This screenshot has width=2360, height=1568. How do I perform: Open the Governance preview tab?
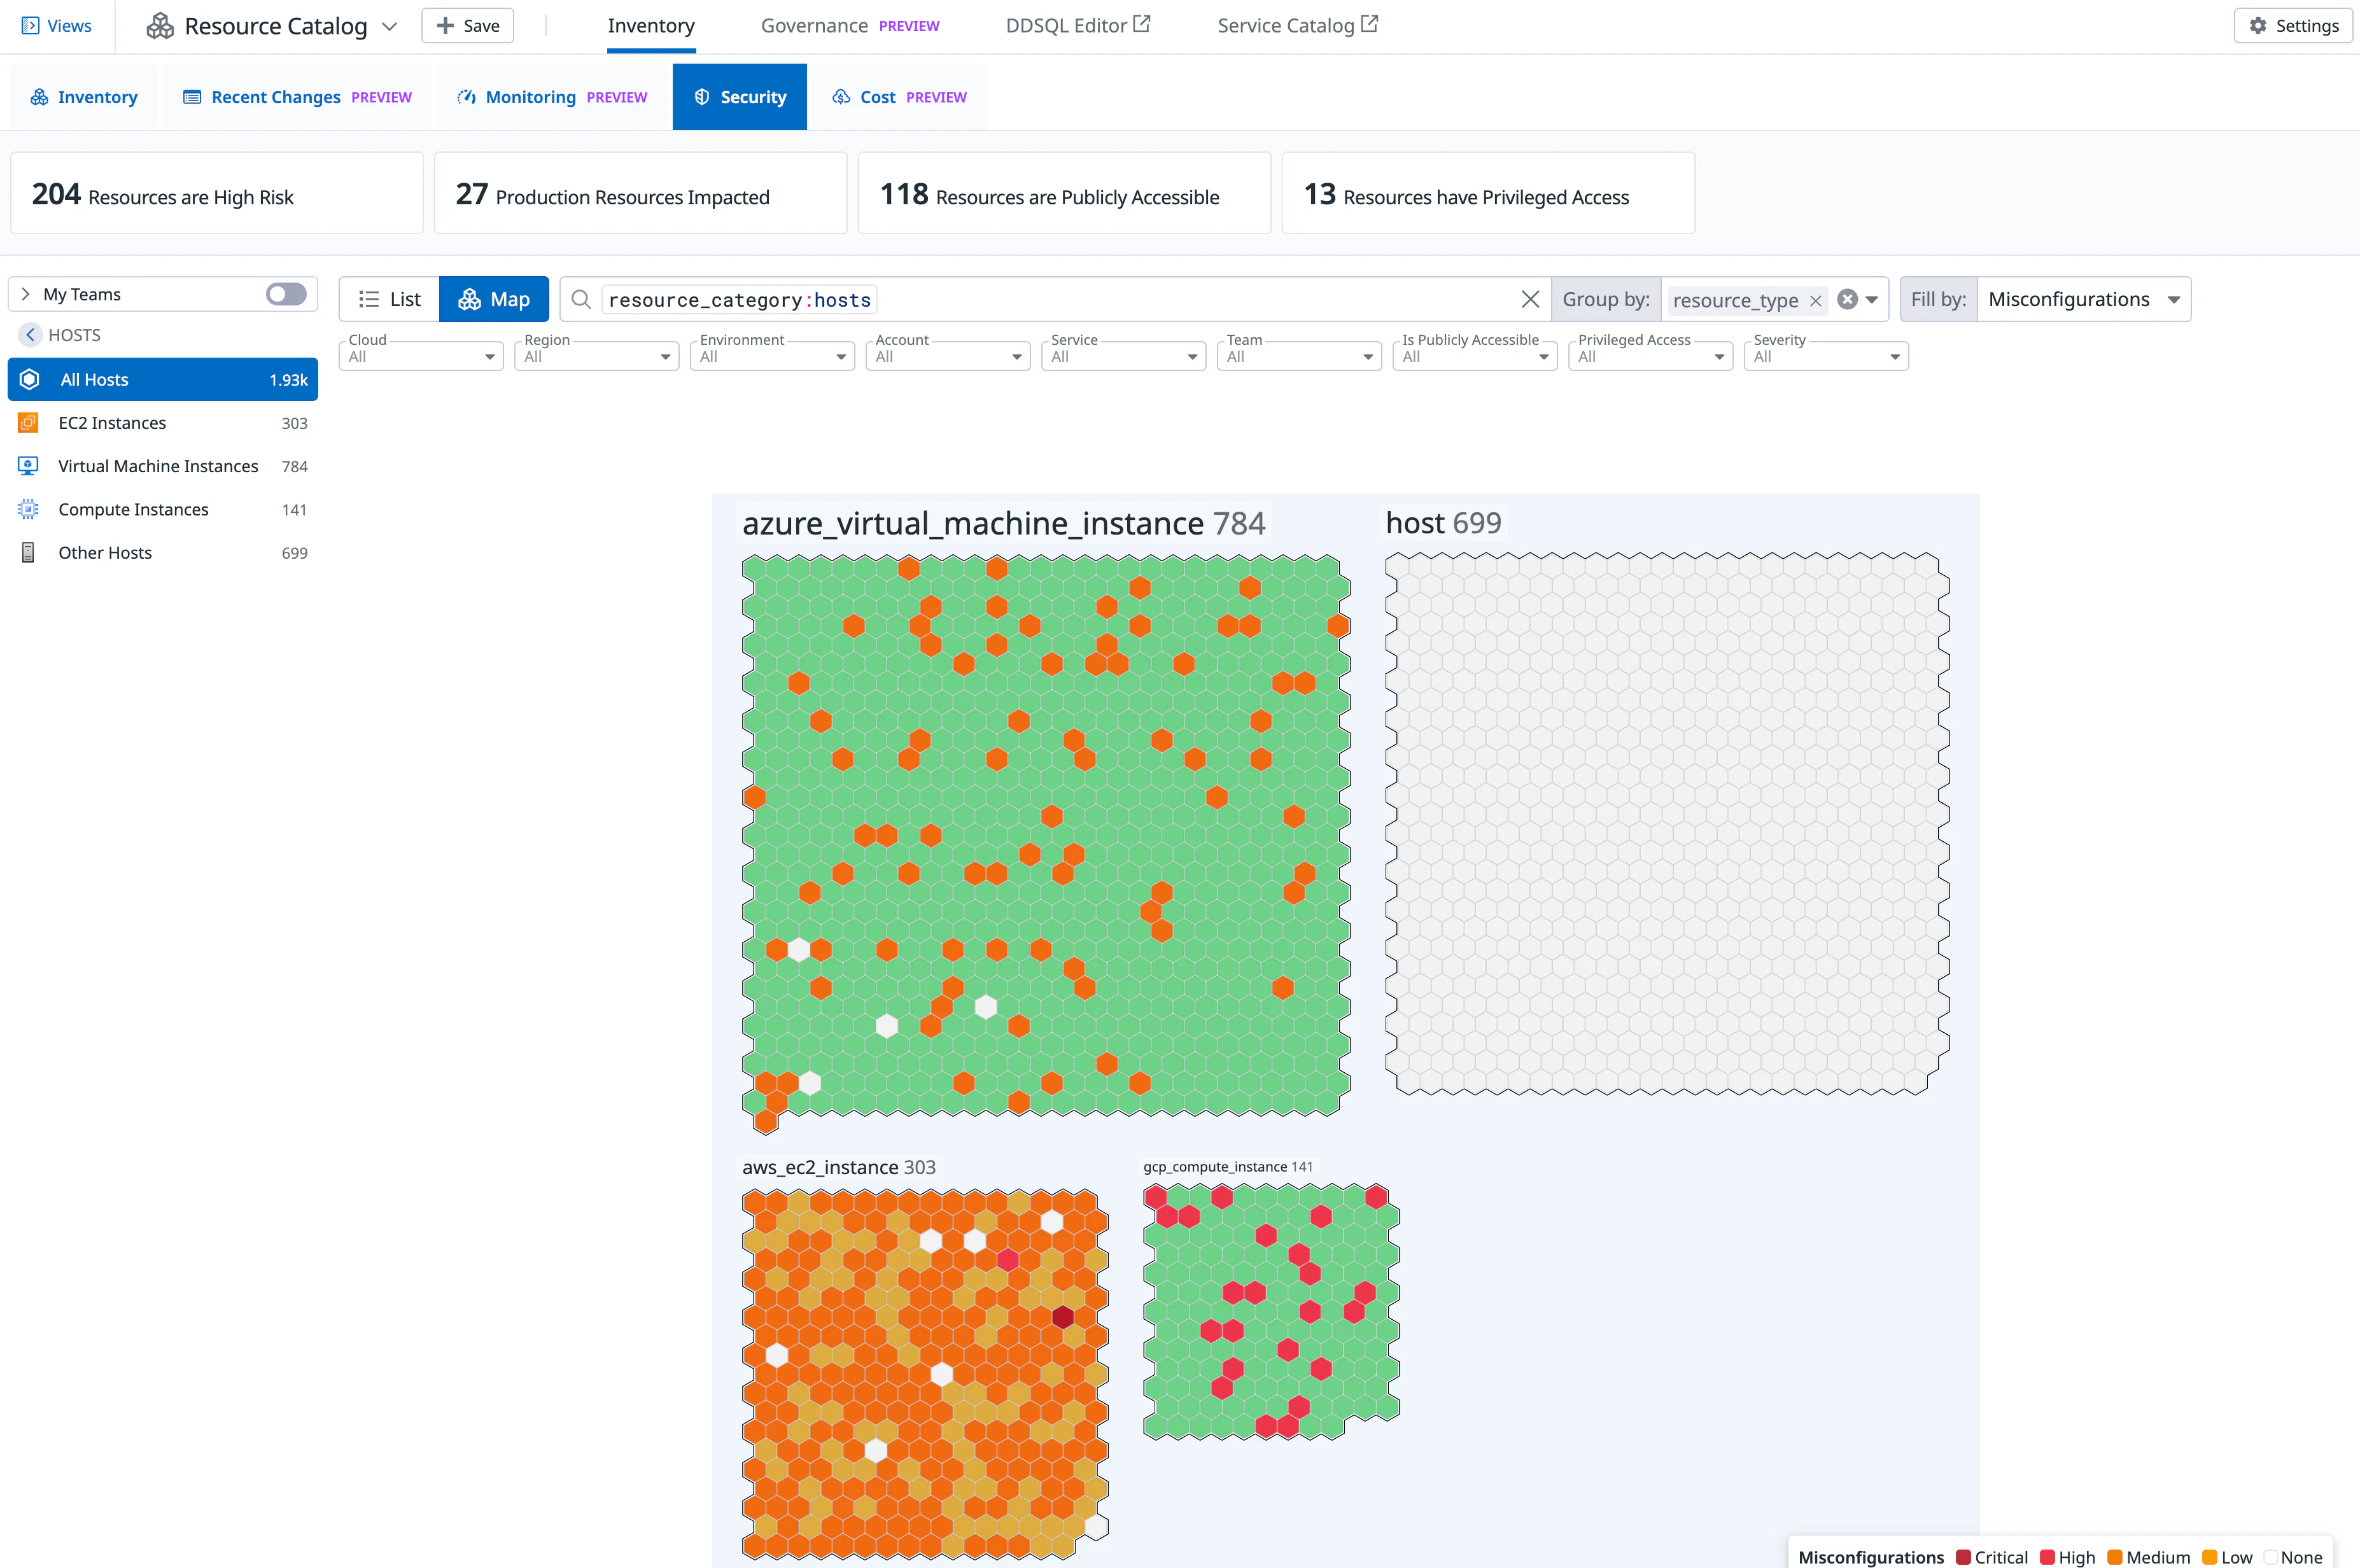point(850,26)
